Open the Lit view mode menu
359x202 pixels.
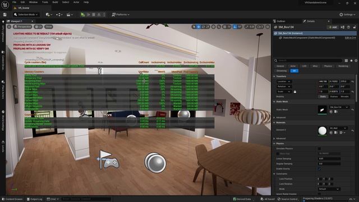pos(38,27)
